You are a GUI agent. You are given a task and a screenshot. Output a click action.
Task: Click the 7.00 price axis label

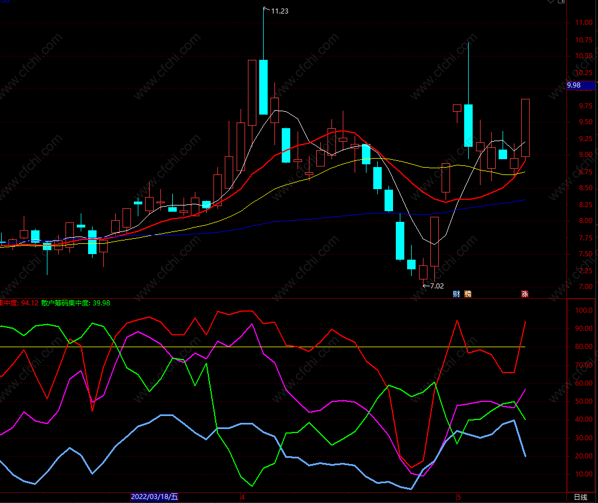(x=586, y=286)
